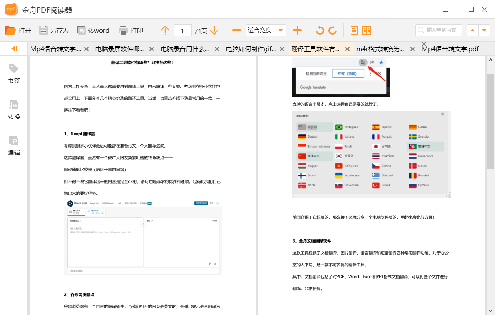Click the language selection flags image
Viewport: 495px width, 315px height.
[x=372, y=154]
